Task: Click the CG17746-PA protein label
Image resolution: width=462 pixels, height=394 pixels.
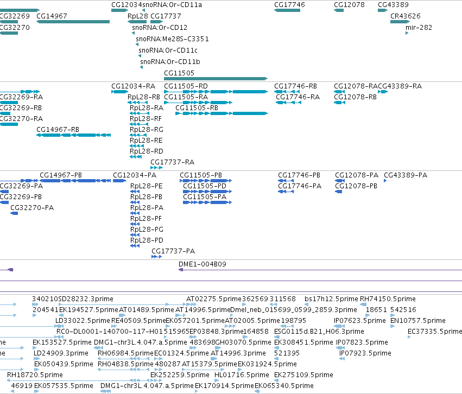Action: click(x=300, y=186)
